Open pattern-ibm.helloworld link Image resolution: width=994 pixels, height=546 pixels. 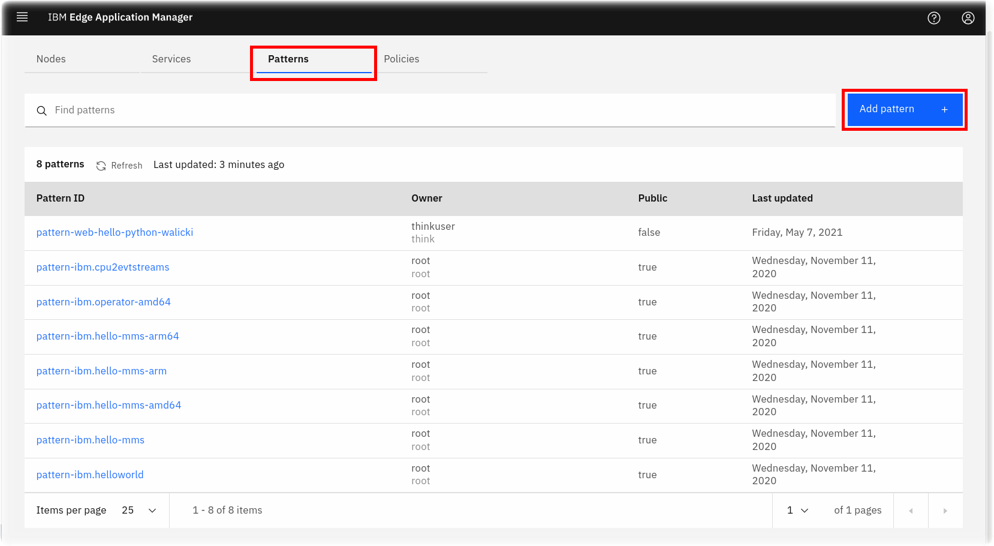90,475
